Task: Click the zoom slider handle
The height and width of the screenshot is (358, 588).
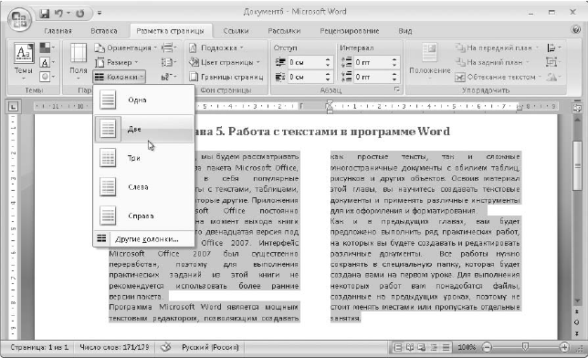Action: click(x=525, y=347)
